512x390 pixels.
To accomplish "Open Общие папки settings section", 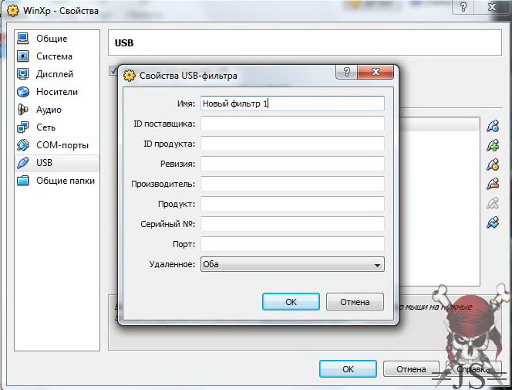I will (x=57, y=181).
